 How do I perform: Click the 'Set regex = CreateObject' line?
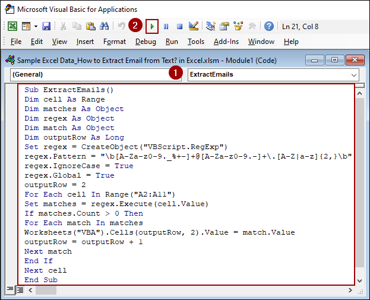(x=126, y=147)
